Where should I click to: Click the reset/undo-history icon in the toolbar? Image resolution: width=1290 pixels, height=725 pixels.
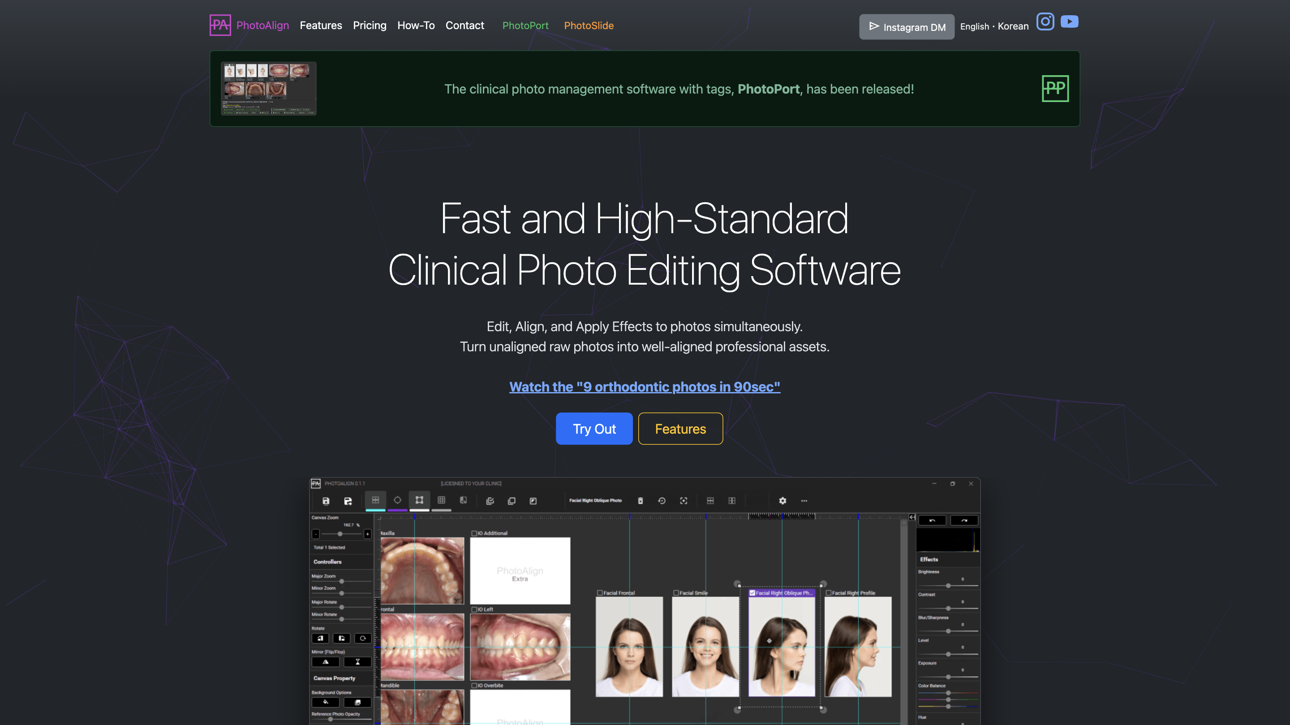click(x=662, y=501)
